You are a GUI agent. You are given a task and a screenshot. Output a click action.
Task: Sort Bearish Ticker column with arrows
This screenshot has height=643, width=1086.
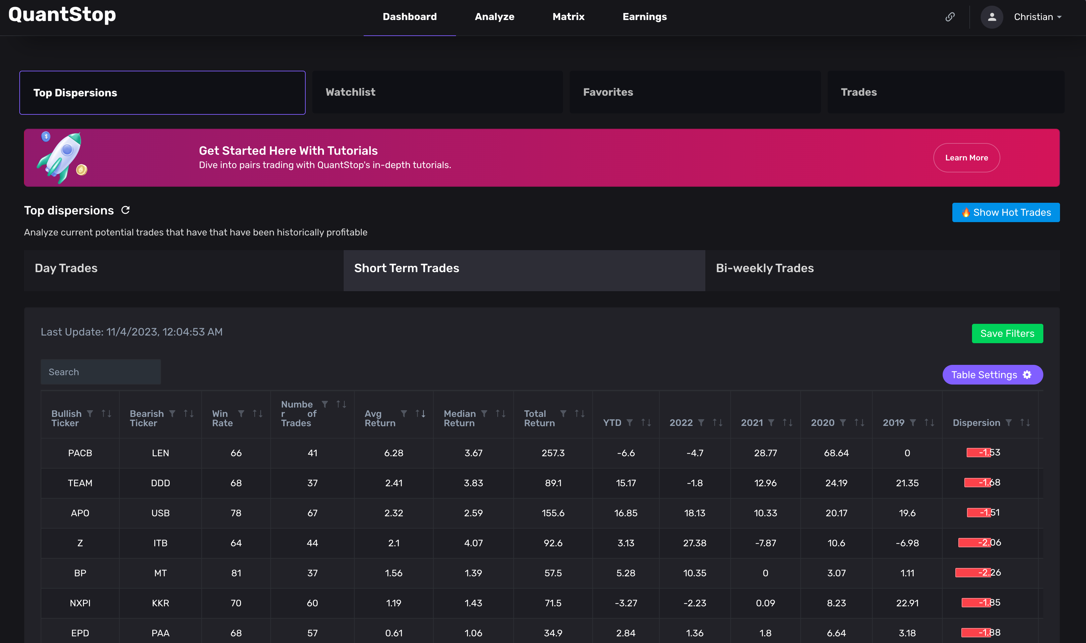tap(188, 414)
